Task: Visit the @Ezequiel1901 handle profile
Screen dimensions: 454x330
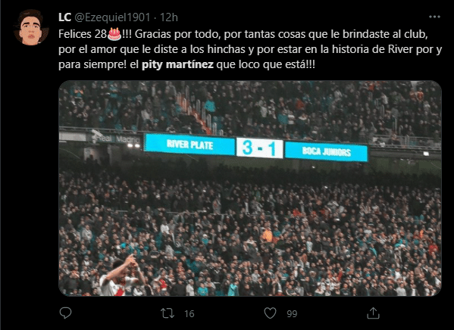Action: click(112, 17)
